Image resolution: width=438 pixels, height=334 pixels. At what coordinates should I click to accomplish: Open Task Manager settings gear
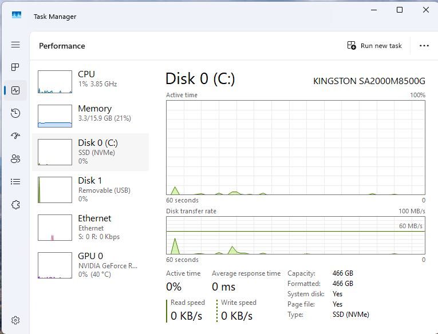pos(15,320)
